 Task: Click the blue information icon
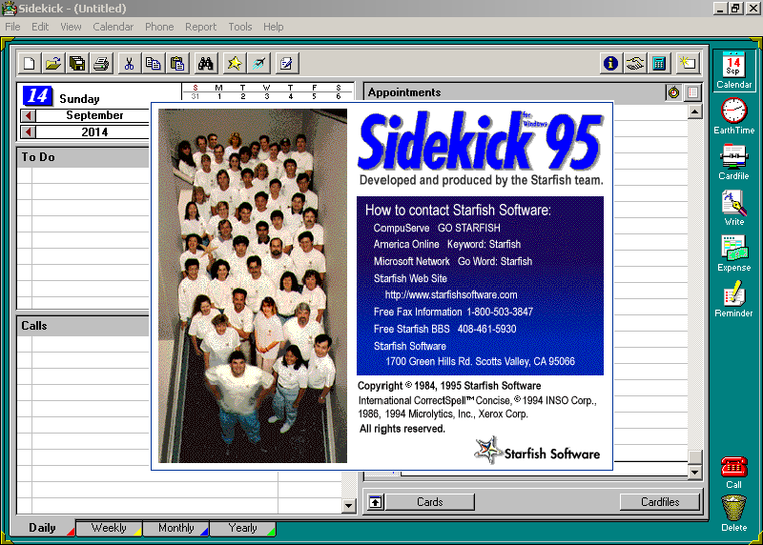pyautogui.click(x=610, y=63)
